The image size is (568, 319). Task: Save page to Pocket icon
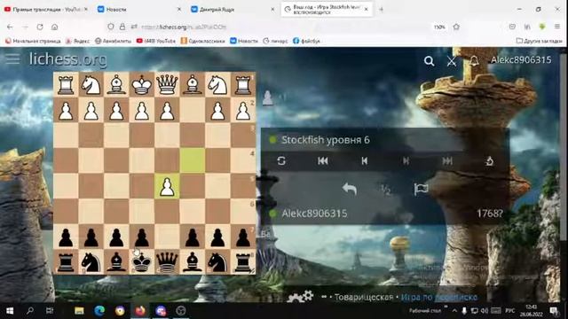click(x=512, y=27)
